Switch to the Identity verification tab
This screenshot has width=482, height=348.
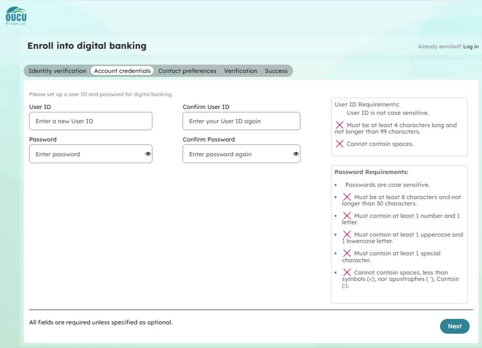[57, 71]
